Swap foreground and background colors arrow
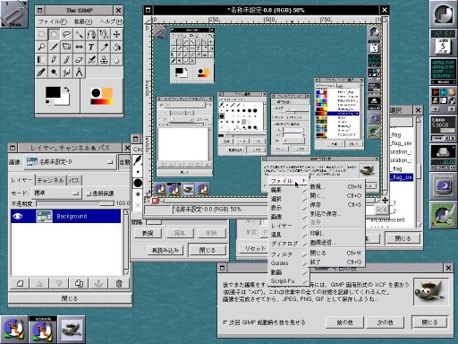 tap(67, 90)
